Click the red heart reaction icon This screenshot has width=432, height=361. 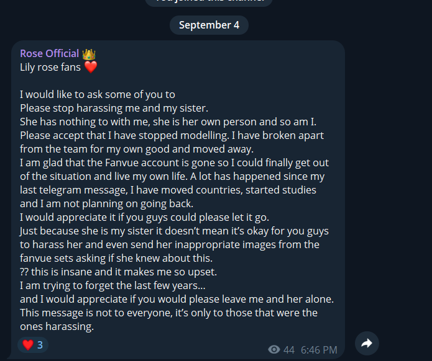(x=27, y=345)
